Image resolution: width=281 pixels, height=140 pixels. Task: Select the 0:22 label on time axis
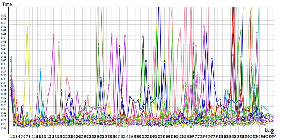[4, 128]
